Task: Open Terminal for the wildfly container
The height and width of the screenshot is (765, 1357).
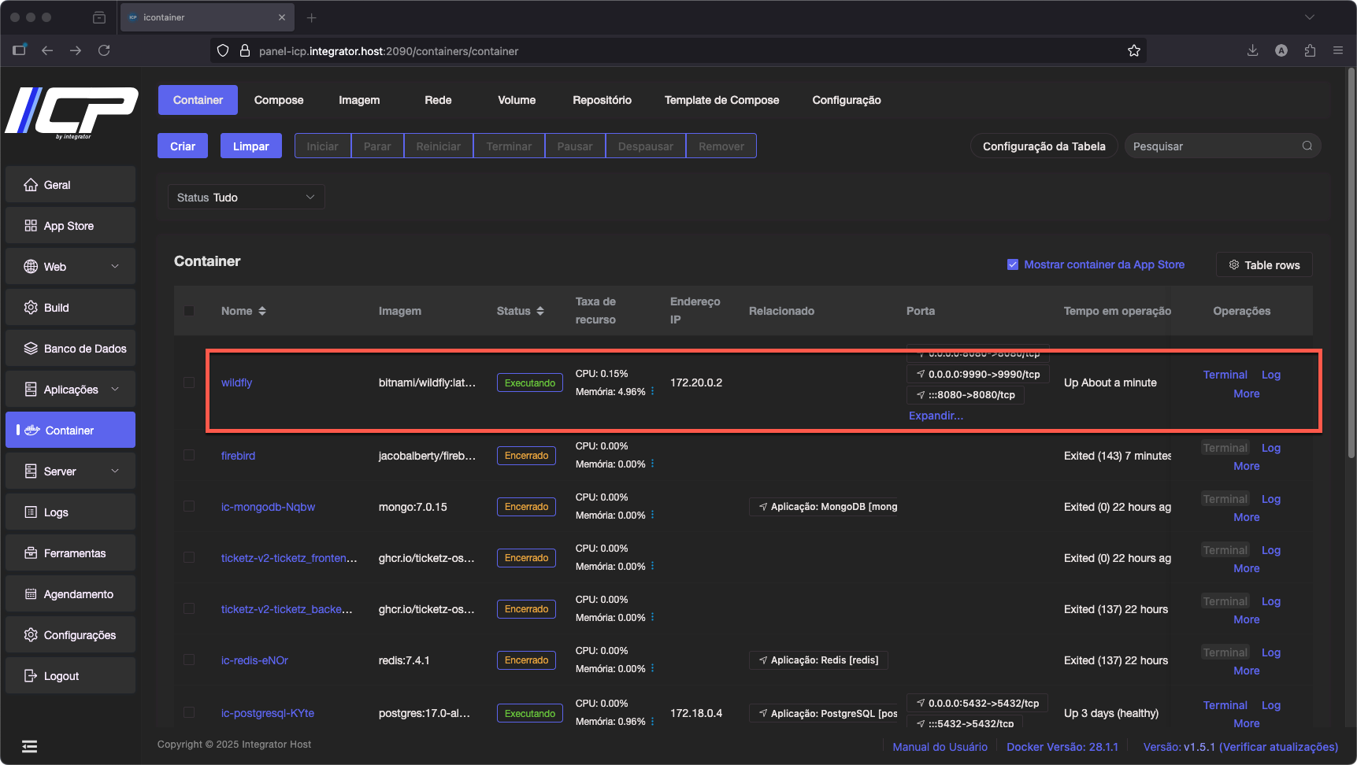Action: click(1225, 375)
